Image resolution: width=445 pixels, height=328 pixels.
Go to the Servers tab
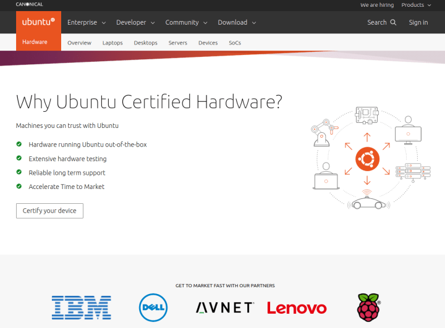pos(177,43)
